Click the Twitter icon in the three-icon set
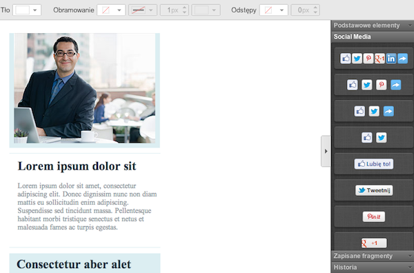 coord(374,111)
